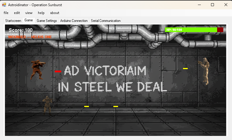Open the edit menu
This screenshot has width=232, height=140.
pyautogui.click(x=17, y=13)
